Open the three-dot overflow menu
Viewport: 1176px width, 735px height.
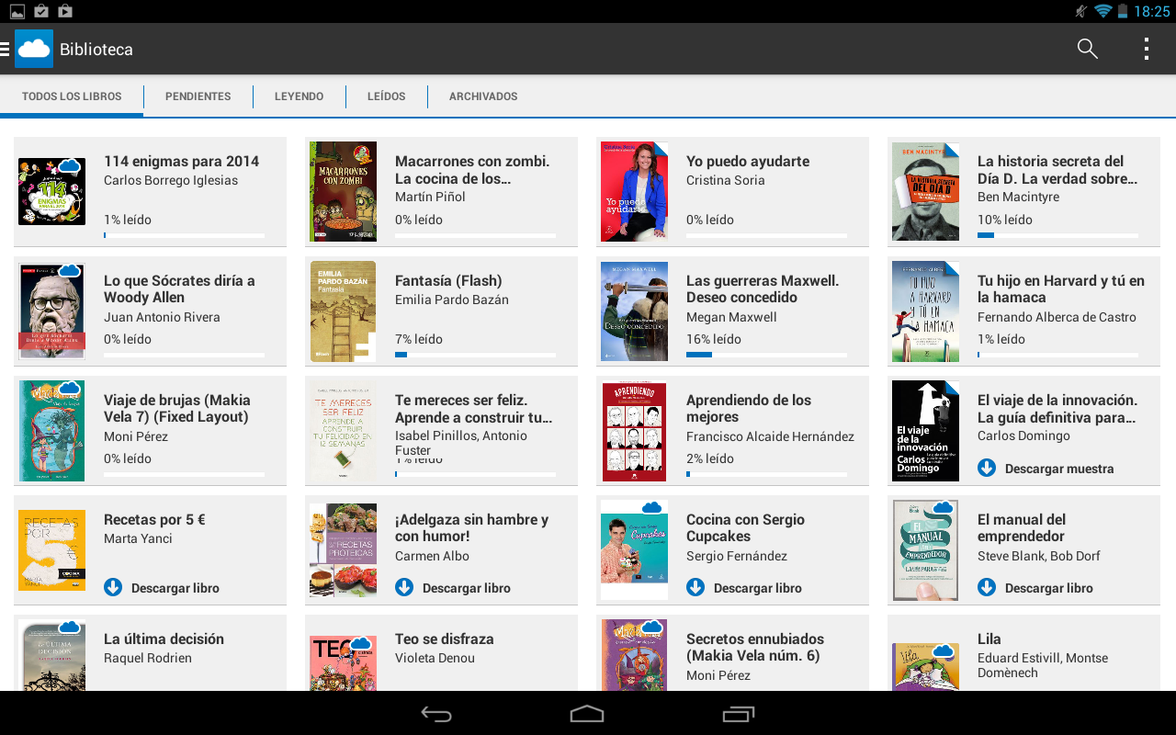tap(1146, 49)
